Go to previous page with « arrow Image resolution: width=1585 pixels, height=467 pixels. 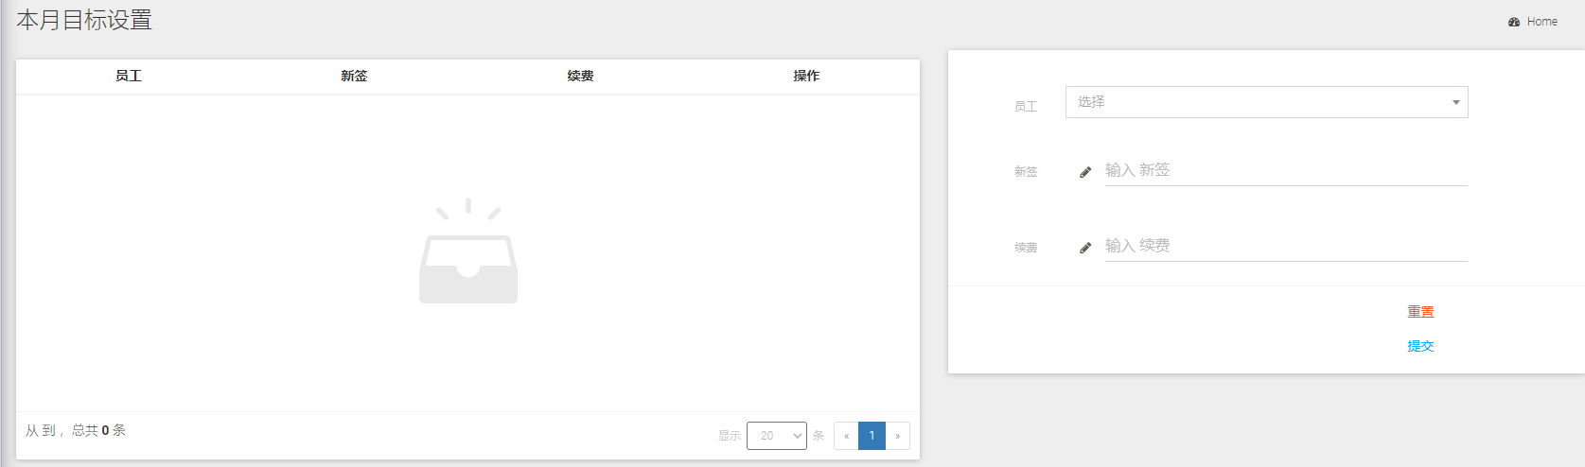click(x=846, y=436)
